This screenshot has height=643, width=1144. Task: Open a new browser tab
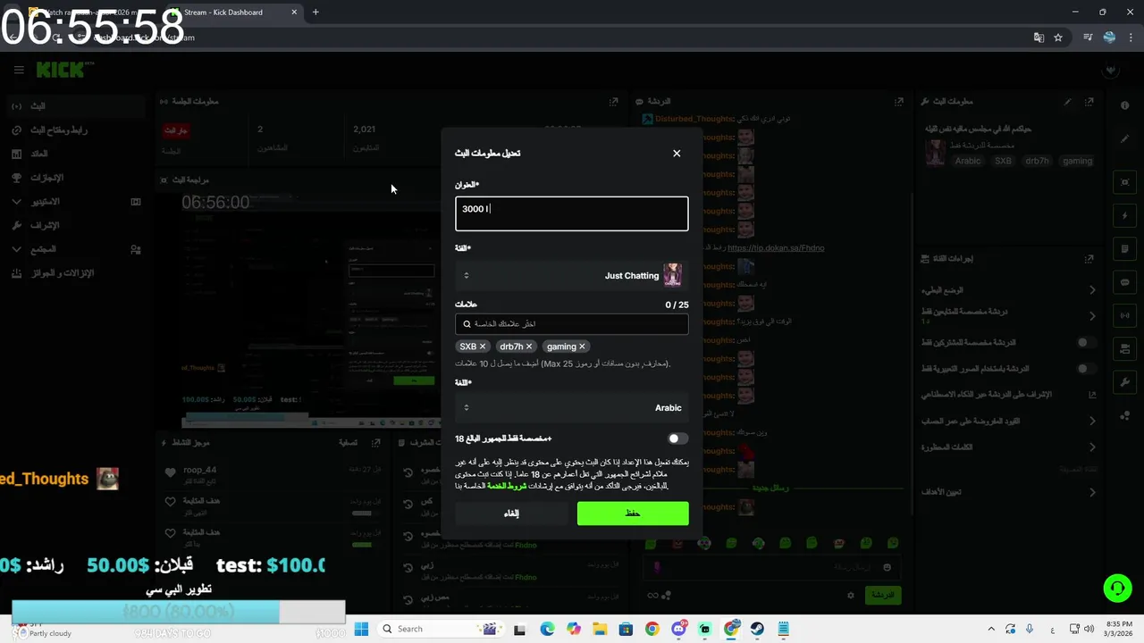point(315,13)
